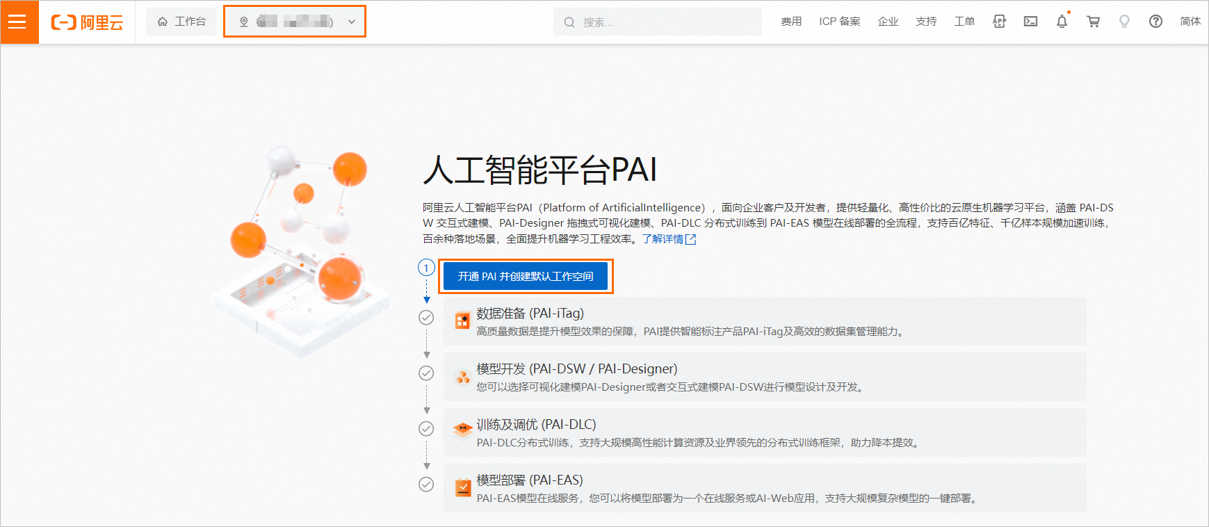This screenshot has width=1209, height=527.
Task: Open the ICP 备案 menu
Action: (840, 22)
